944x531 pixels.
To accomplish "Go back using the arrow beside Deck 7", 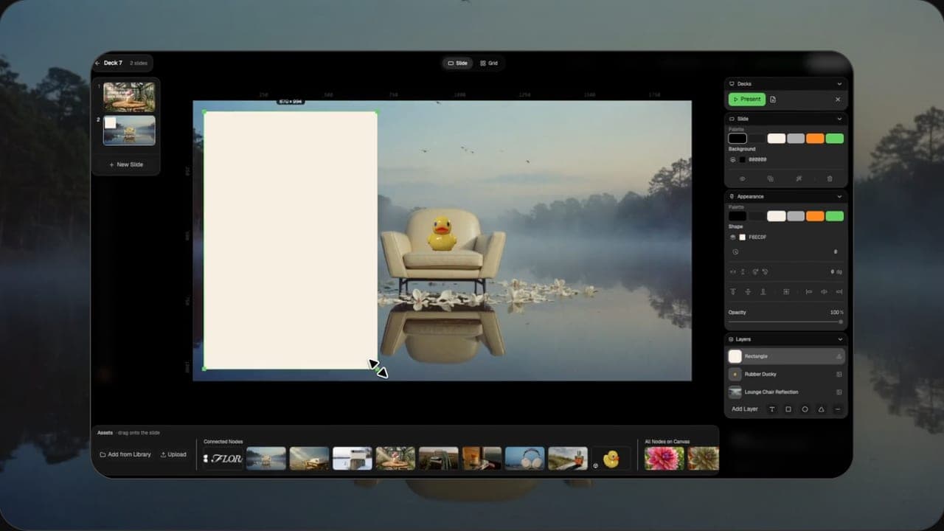I will [97, 63].
